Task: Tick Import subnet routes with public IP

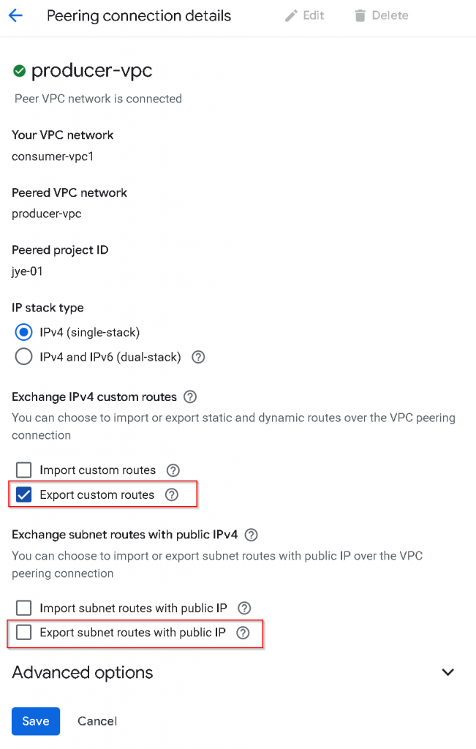Action: pyautogui.click(x=24, y=608)
